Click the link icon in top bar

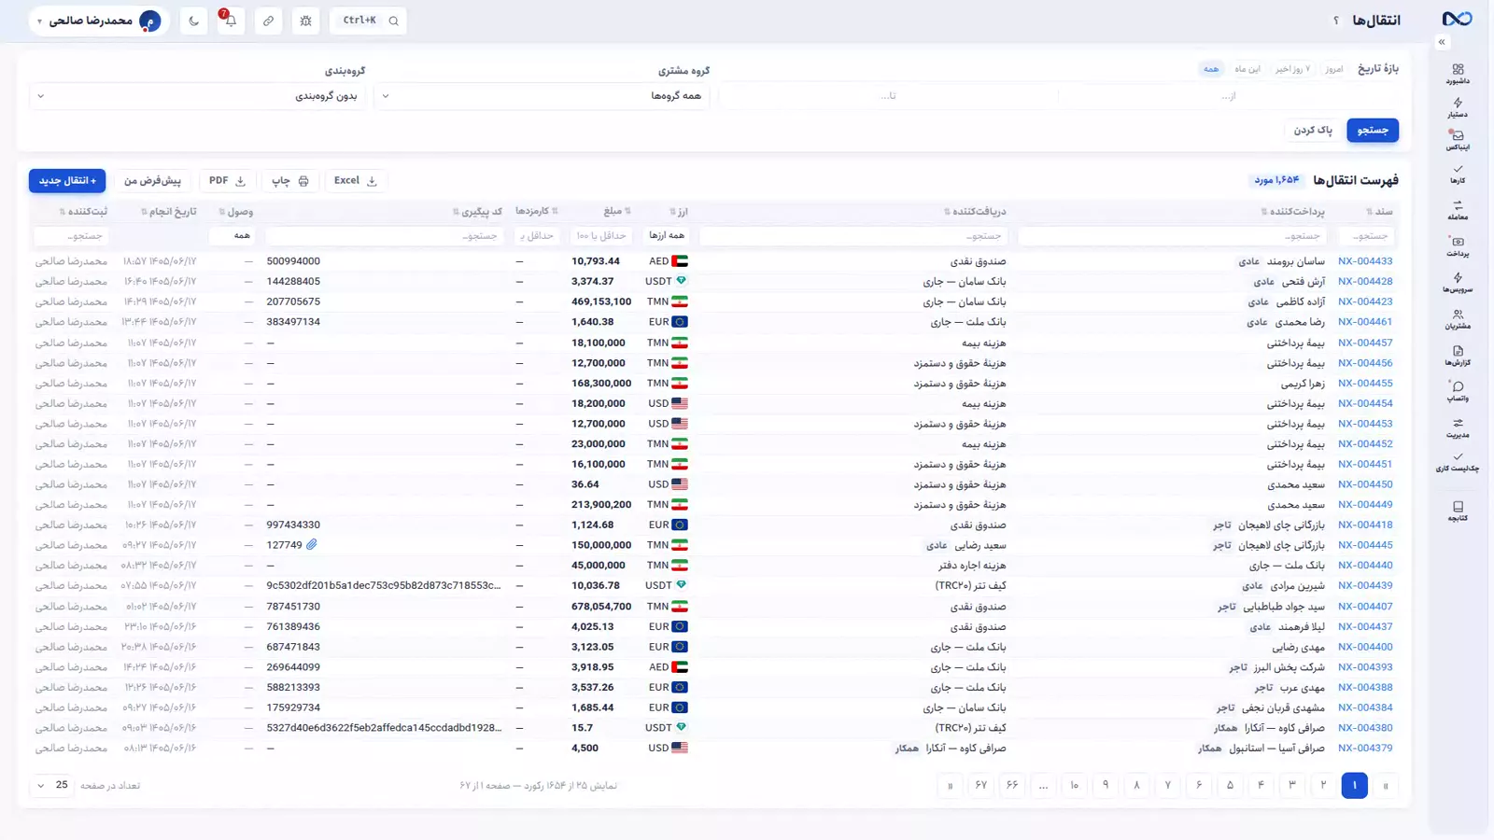pos(268,21)
